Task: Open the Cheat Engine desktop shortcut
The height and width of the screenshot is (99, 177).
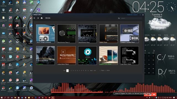Action: 24,81
